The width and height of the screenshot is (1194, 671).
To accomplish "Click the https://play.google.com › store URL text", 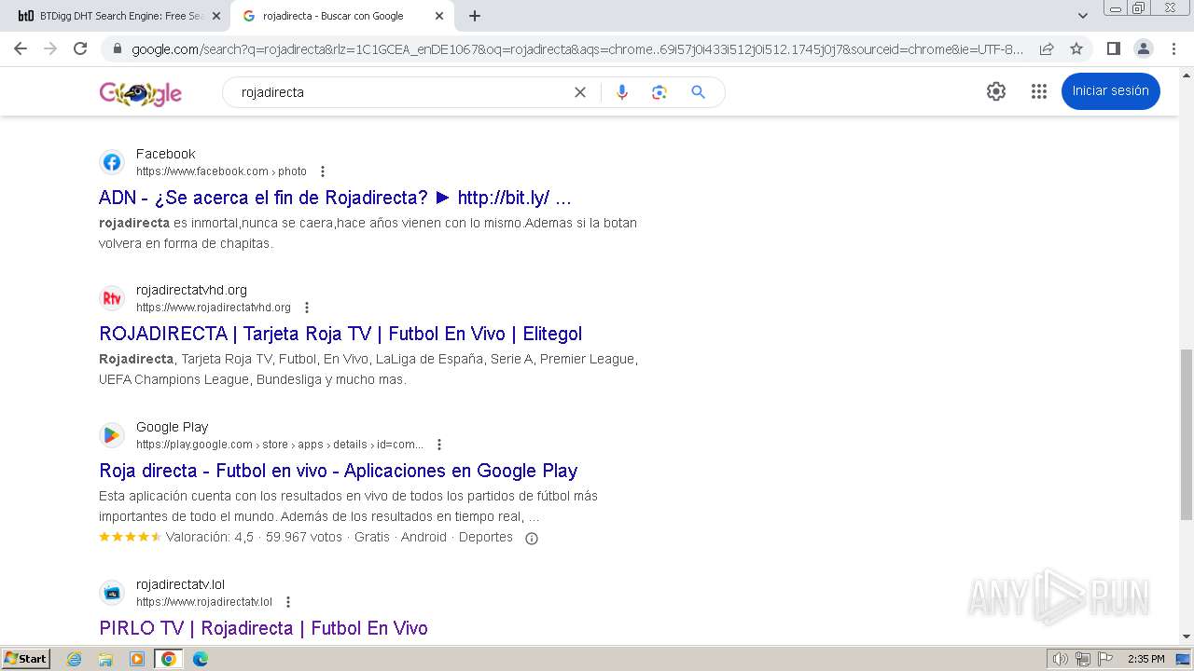I will click(280, 445).
